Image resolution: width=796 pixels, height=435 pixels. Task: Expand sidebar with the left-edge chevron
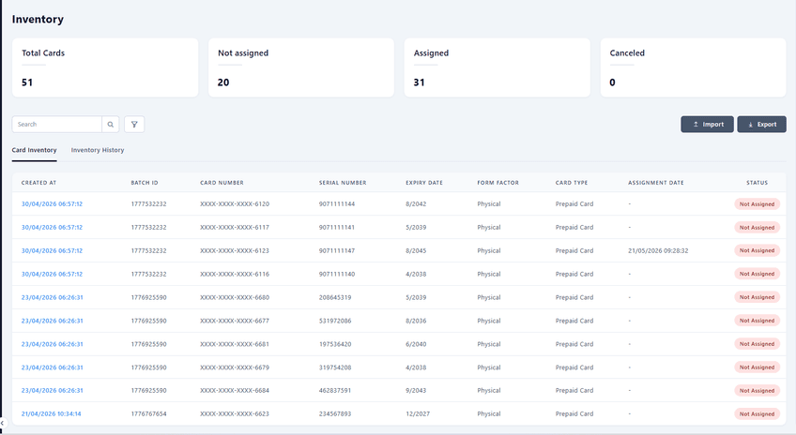(2, 423)
